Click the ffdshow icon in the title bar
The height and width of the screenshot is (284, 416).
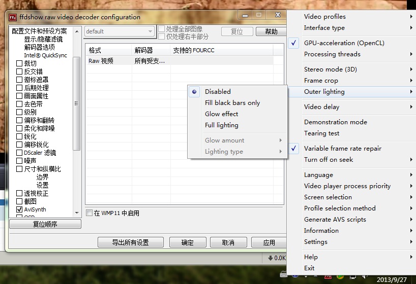click(x=13, y=17)
